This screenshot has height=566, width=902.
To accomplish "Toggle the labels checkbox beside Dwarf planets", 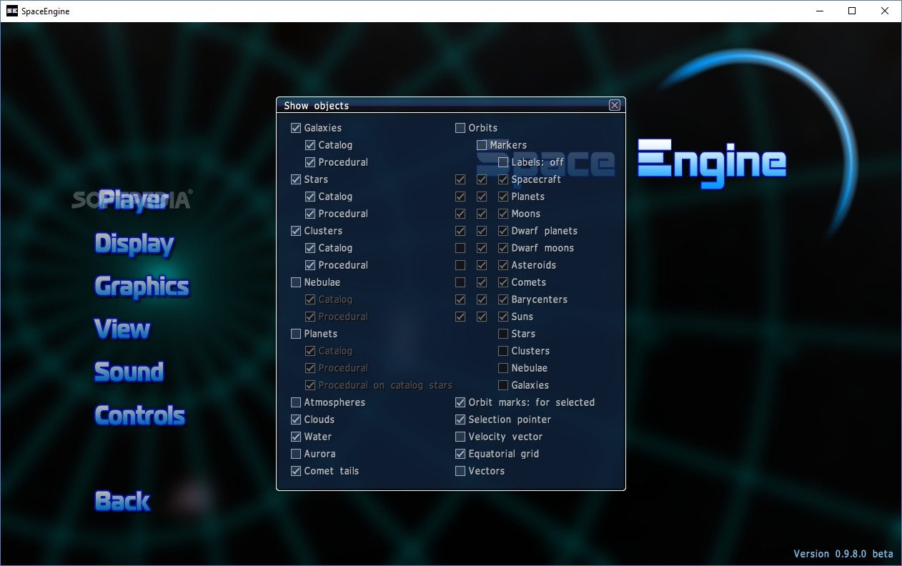I will coord(503,231).
